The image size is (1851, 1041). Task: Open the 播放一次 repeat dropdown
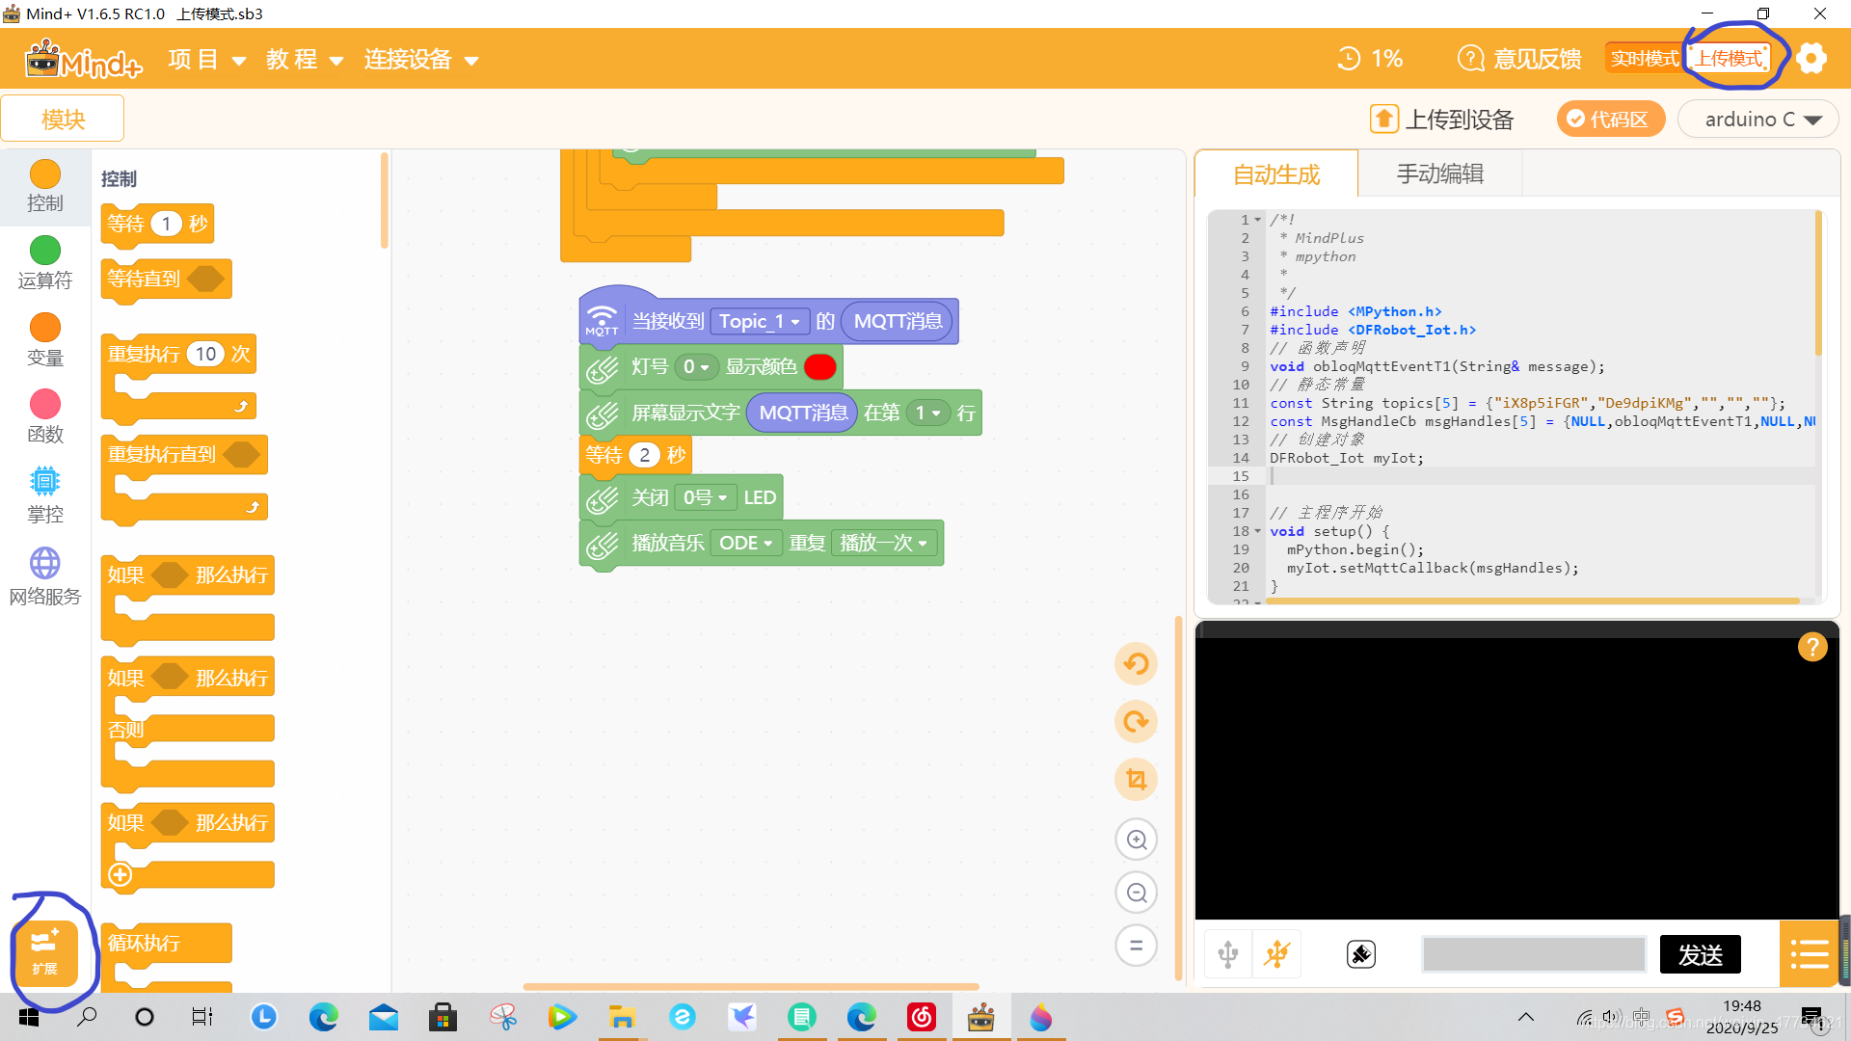pos(883,543)
